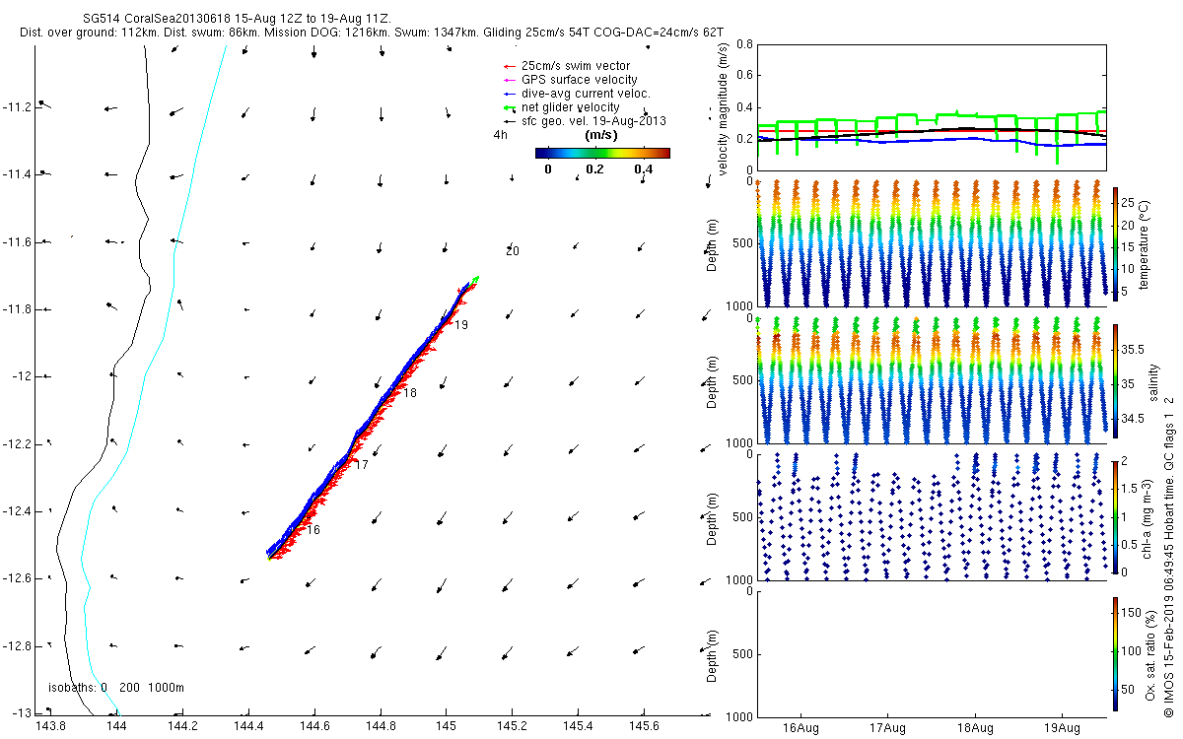Click the temperature colorbar
1183x739 pixels.
(x=1116, y=242)
